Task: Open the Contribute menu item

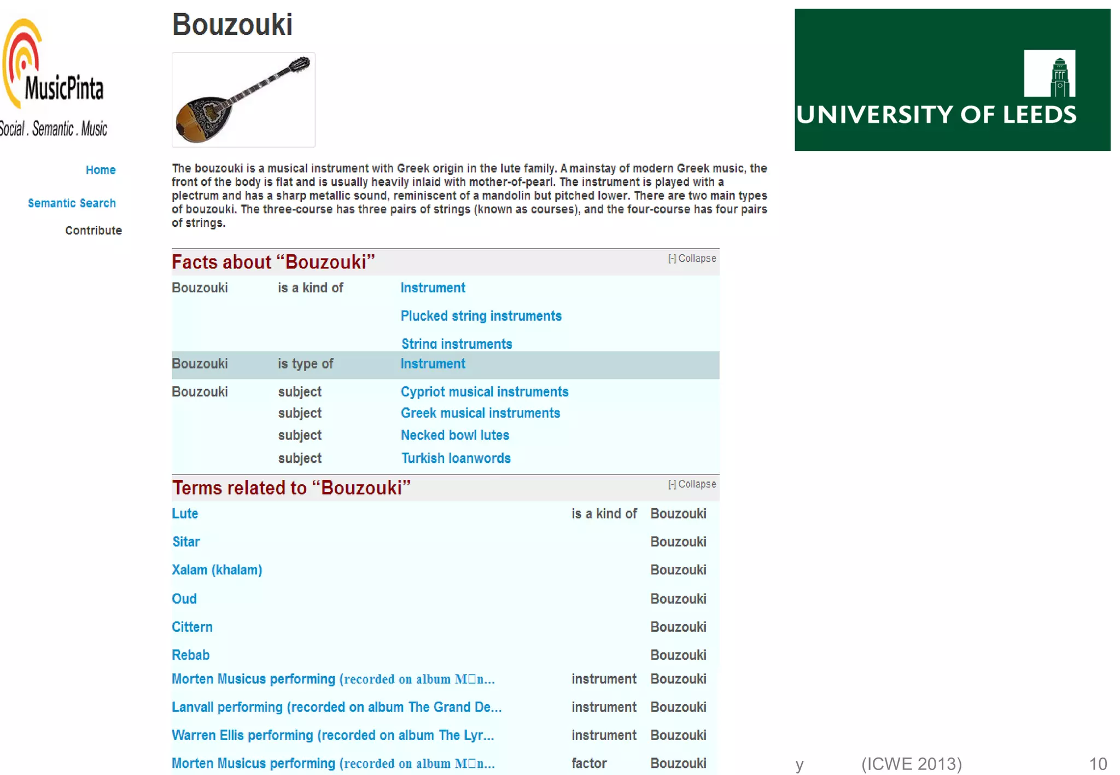Action: [x=94, y=231]
